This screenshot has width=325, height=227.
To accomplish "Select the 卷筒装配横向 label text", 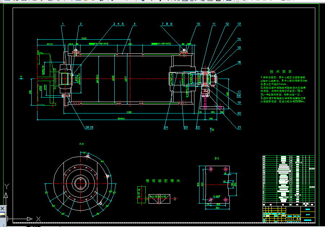I will (163, 181).
